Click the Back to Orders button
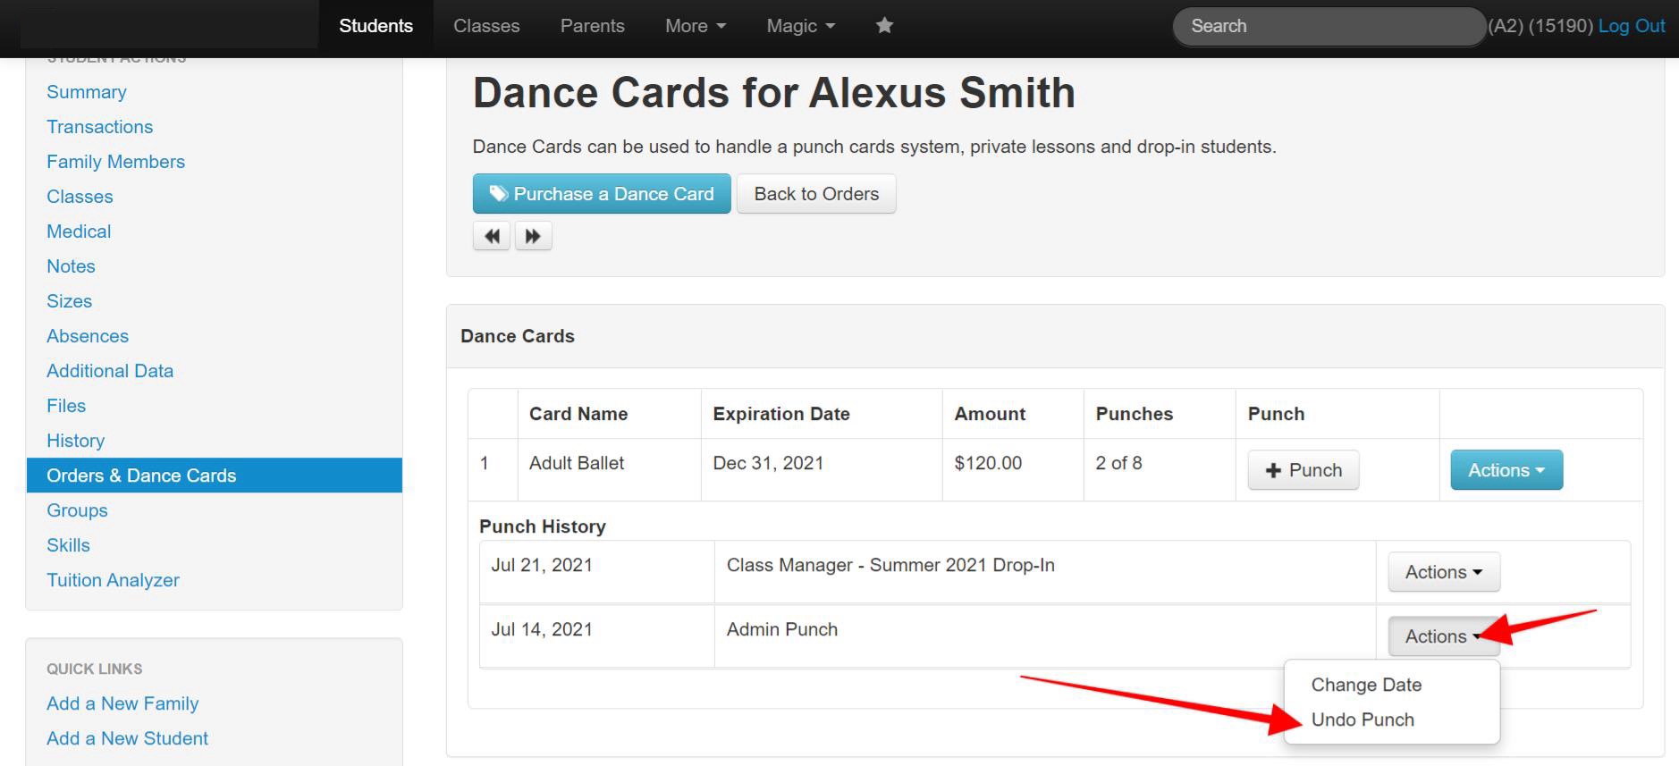1679x766 pixels. point(816,194)
